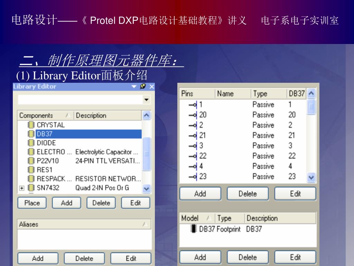Click Edit button under Components list
This screenshot has width=354, height=266.
(136, 203)
